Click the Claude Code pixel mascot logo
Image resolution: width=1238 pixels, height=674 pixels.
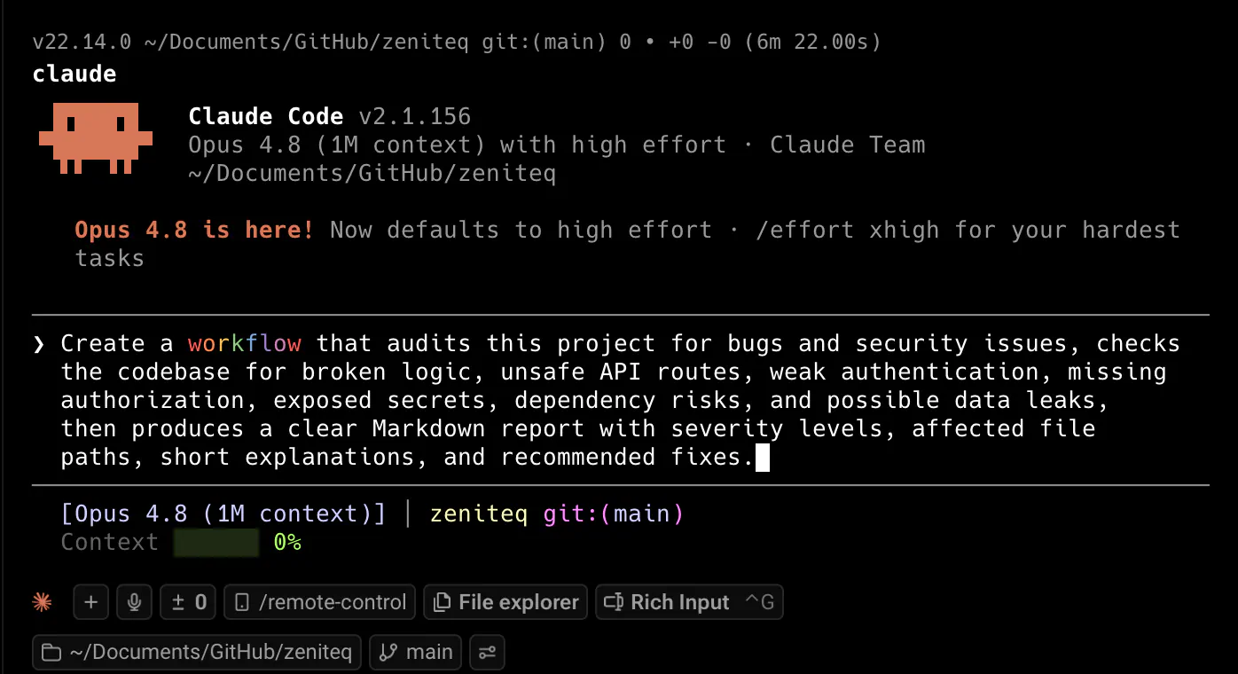coord(96,137)
